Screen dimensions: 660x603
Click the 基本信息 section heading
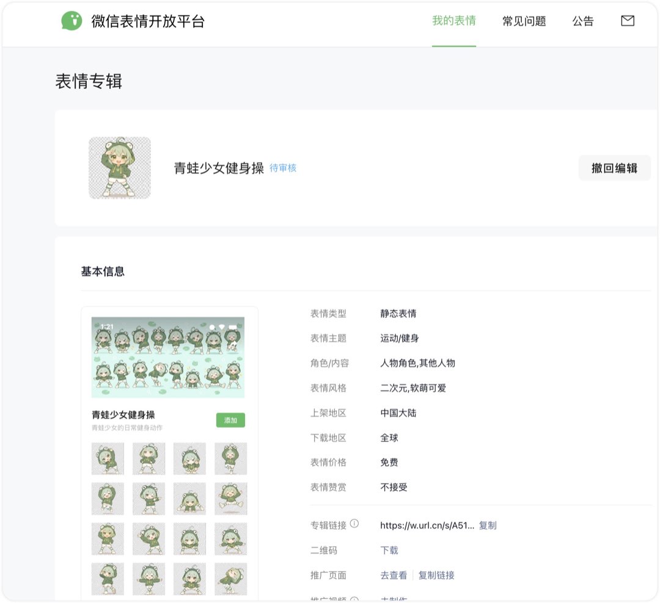pyautogui.click(x=103, y=271)
